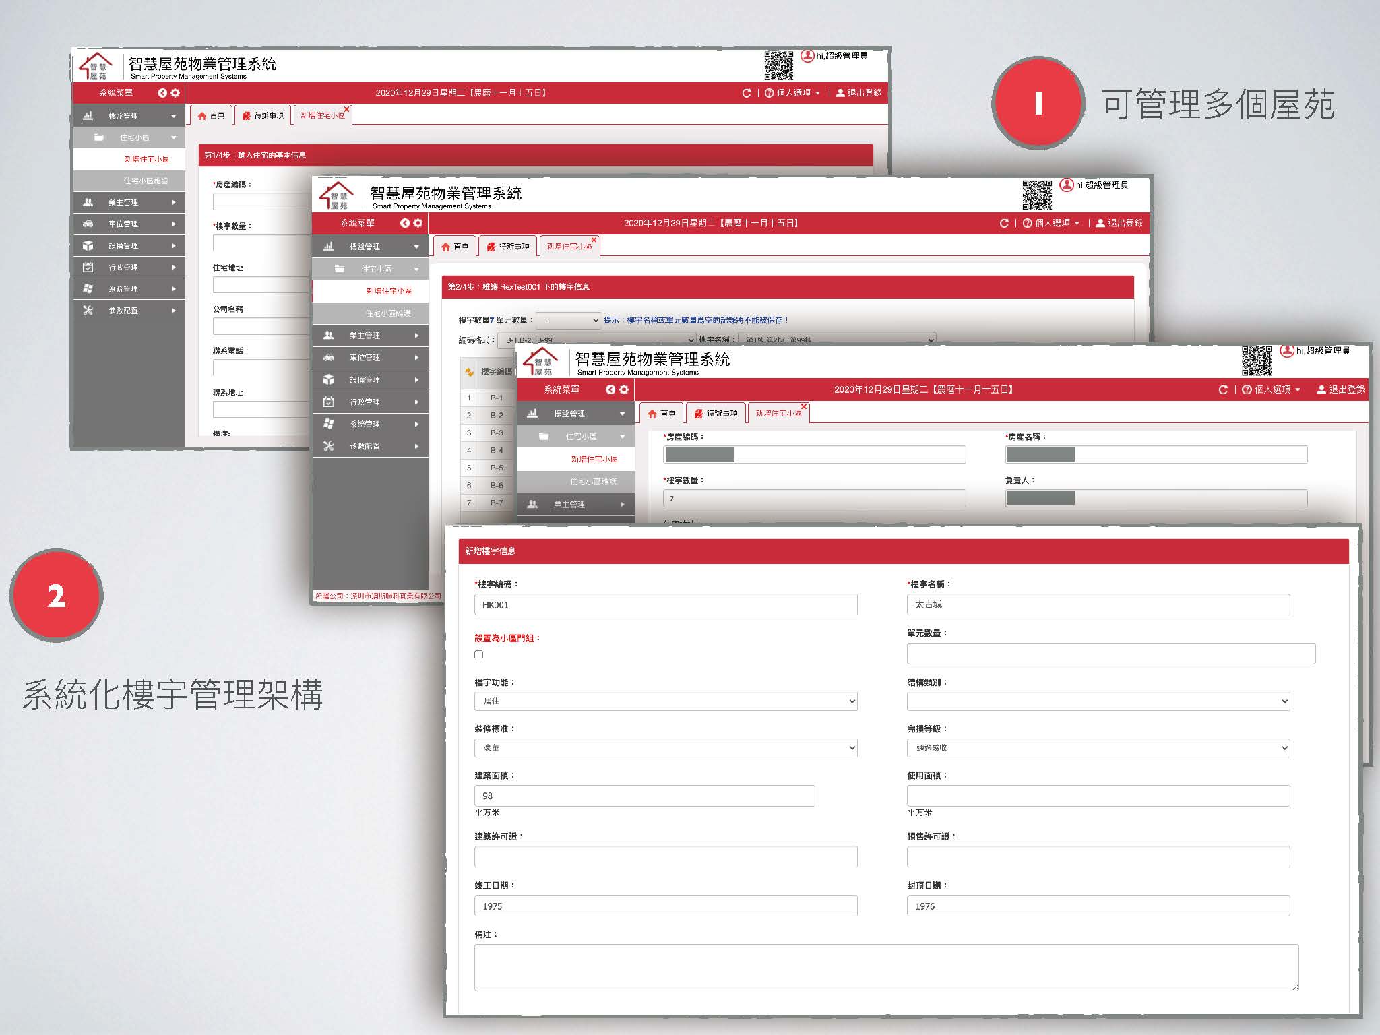The height and width of the screenshot is (1035, 1380).
Task: Open the 編碼格式 dropdown in the middle window
Action: (596, 340)
